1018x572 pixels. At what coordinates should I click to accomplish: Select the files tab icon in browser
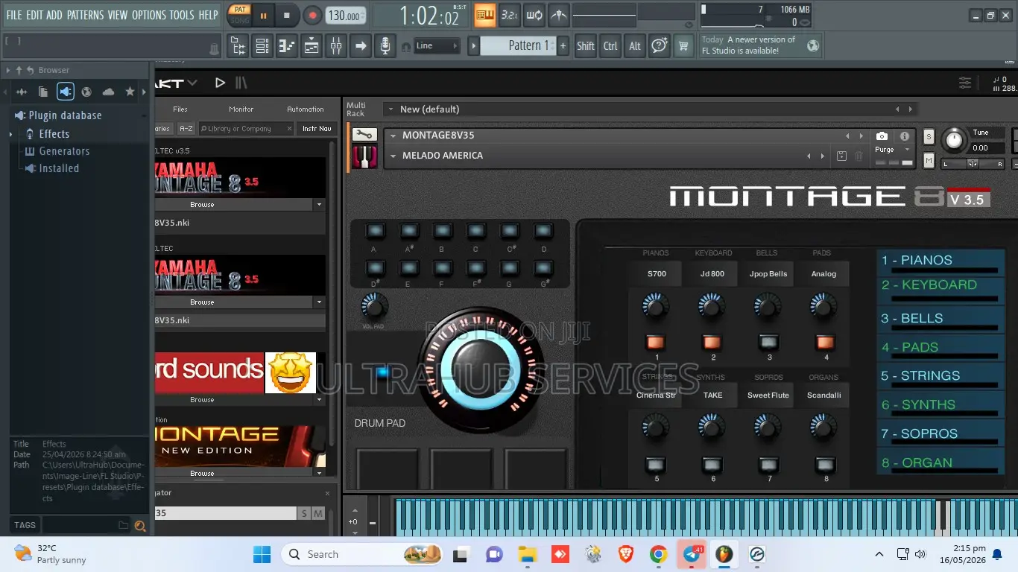click(x=43, y=92)
